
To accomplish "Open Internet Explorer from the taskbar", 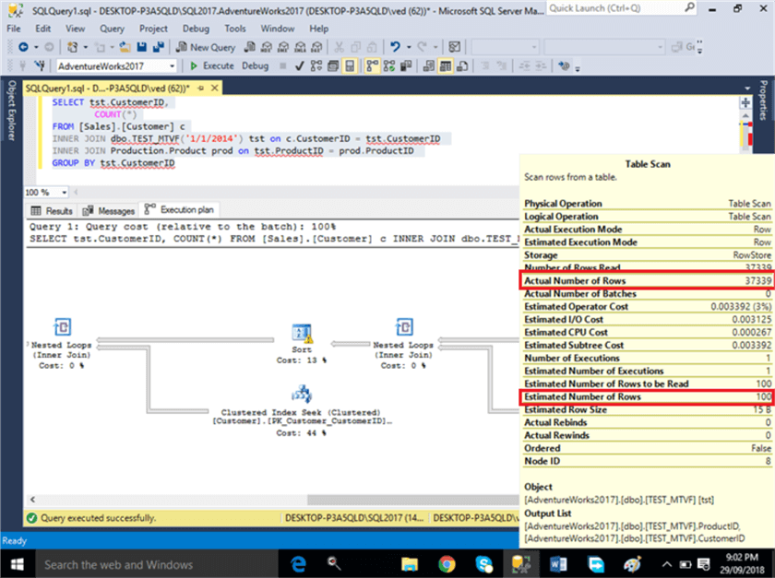I will (300, 563).
